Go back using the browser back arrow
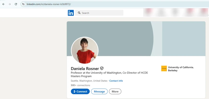209x99 pixels. pyautogui.click(x=3, y=4)
